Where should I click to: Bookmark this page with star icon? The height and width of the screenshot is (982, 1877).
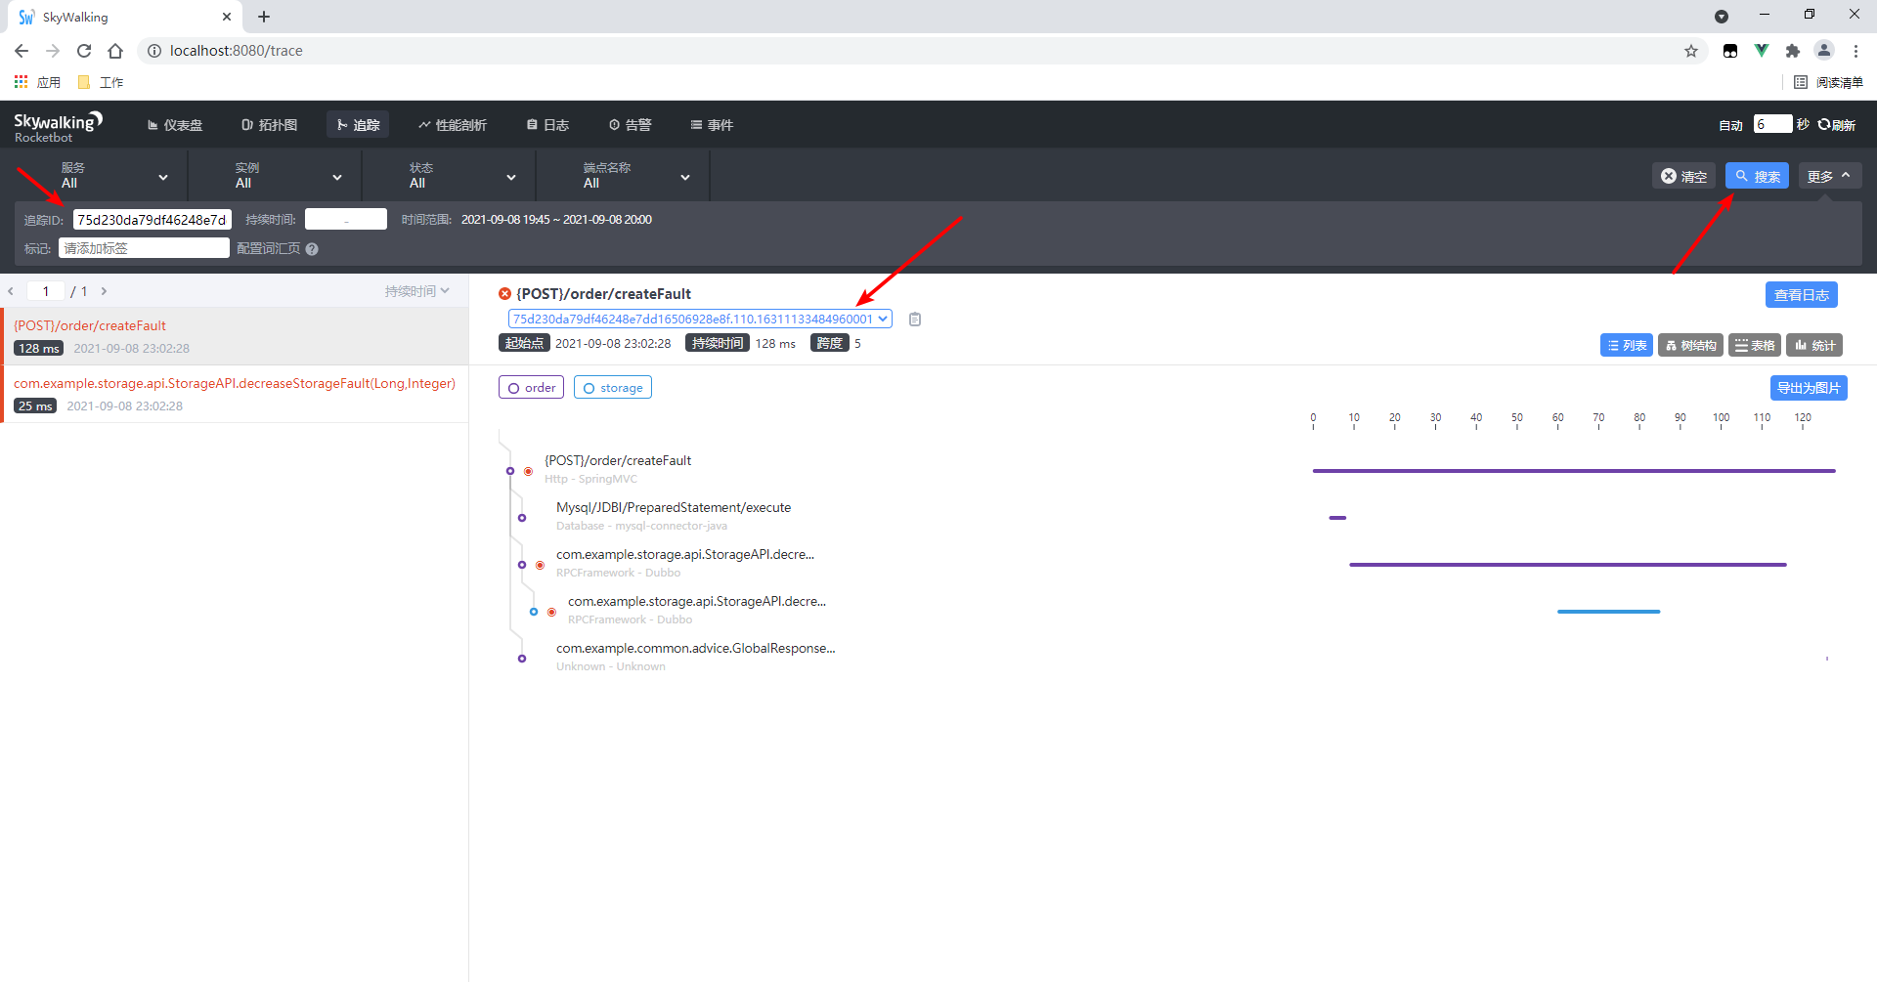click(x=1691, y=51)
